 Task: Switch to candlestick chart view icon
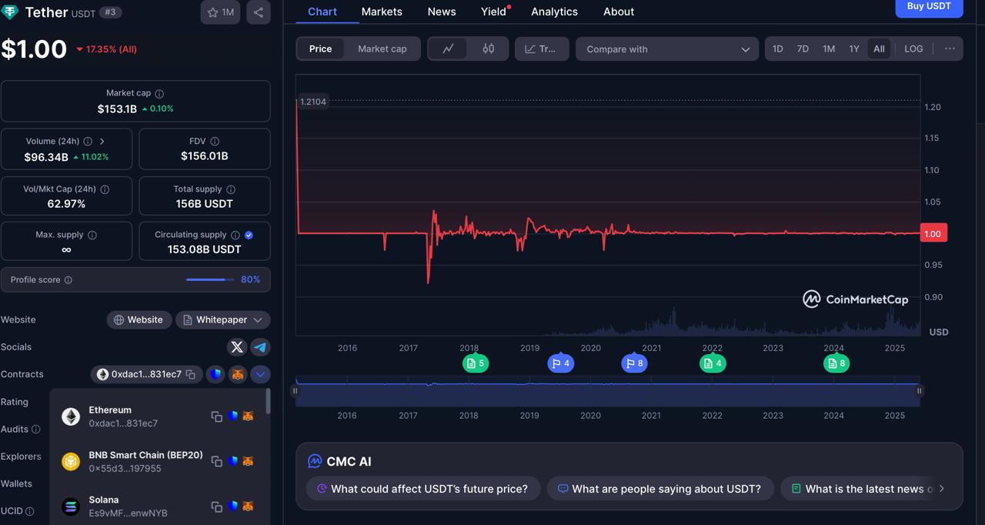pyautogui.click(x=488, y=48)
